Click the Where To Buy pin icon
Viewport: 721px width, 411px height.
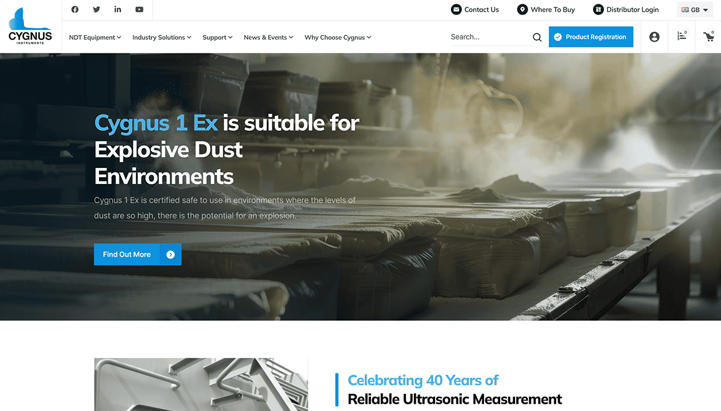[522, 9]
